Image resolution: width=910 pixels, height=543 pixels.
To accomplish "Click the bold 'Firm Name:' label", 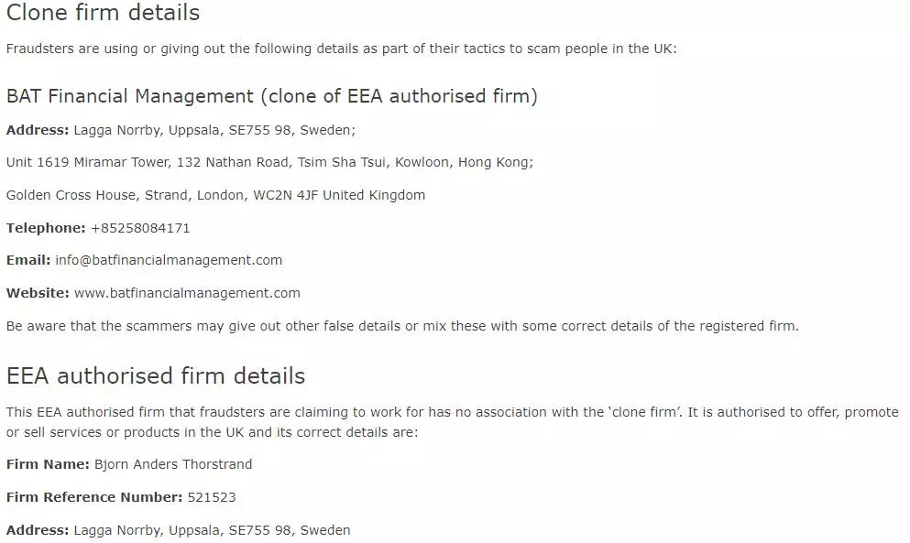I will pyautogui.click(x=48, y=464).
